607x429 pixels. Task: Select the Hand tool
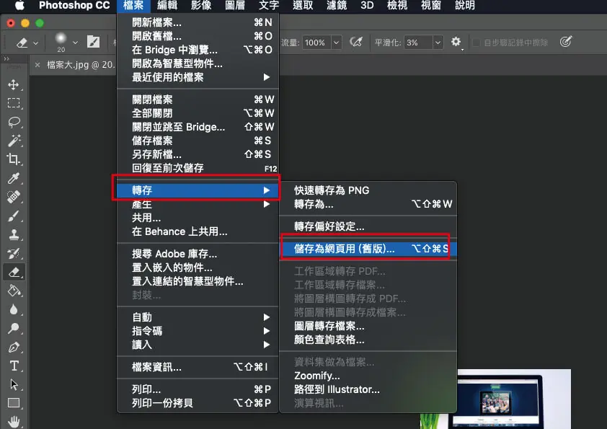14,422
